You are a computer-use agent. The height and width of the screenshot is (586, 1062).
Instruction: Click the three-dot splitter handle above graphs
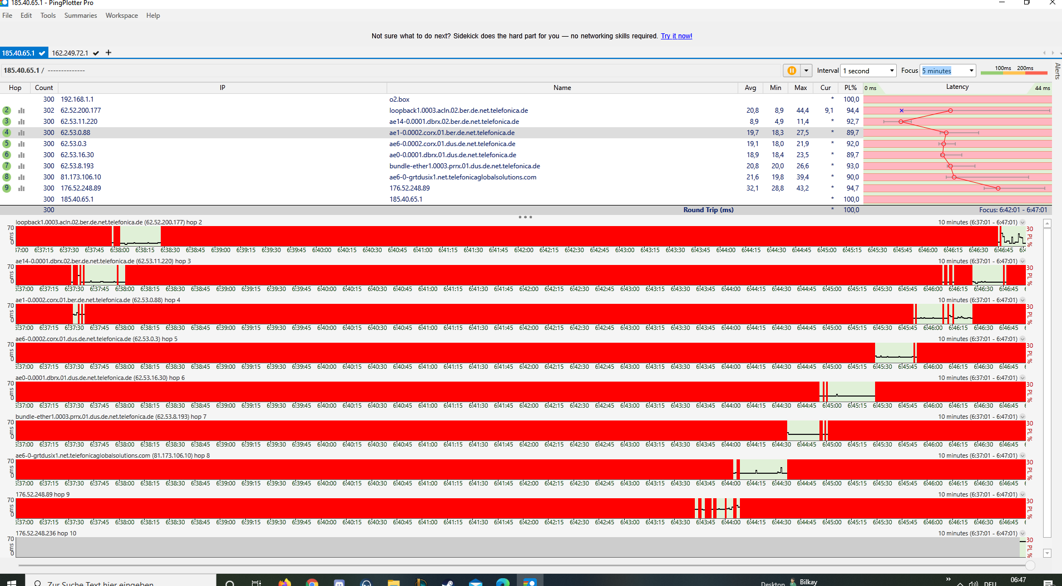(525, 217)
